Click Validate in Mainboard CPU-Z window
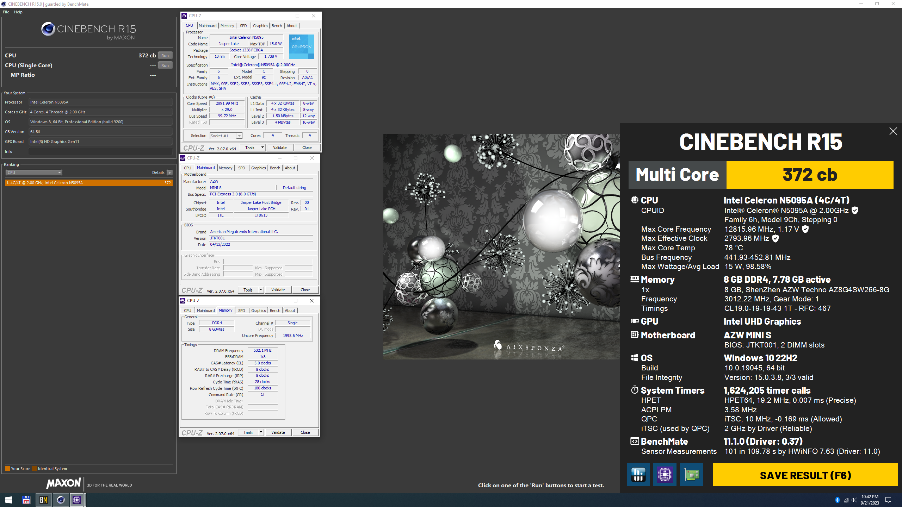The width and height of the screenshot is (902, 507). pos(278,290)
